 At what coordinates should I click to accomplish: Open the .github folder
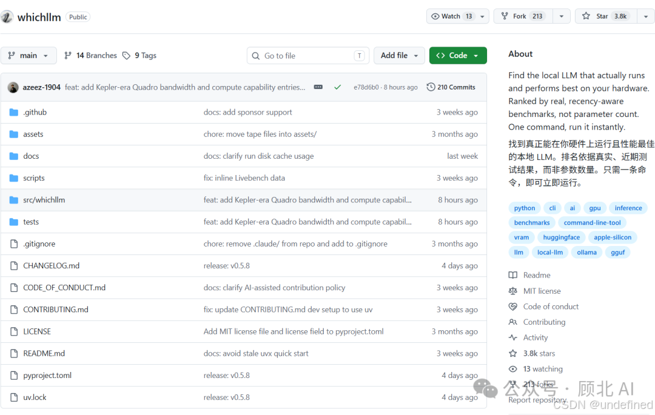35,112
